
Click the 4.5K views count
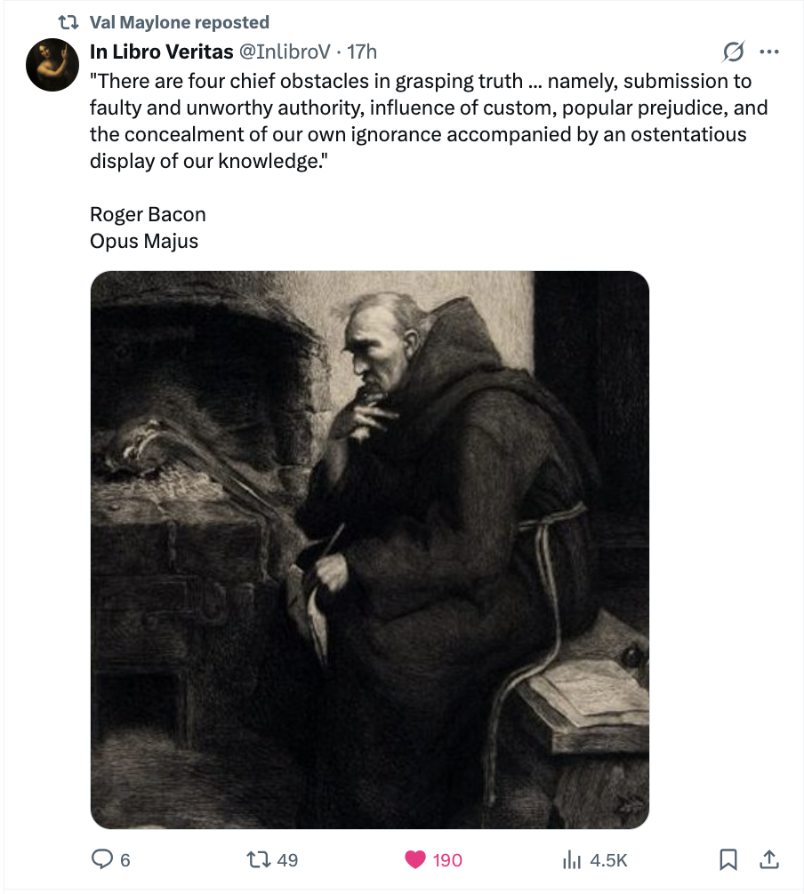click(x=608, y=859)
